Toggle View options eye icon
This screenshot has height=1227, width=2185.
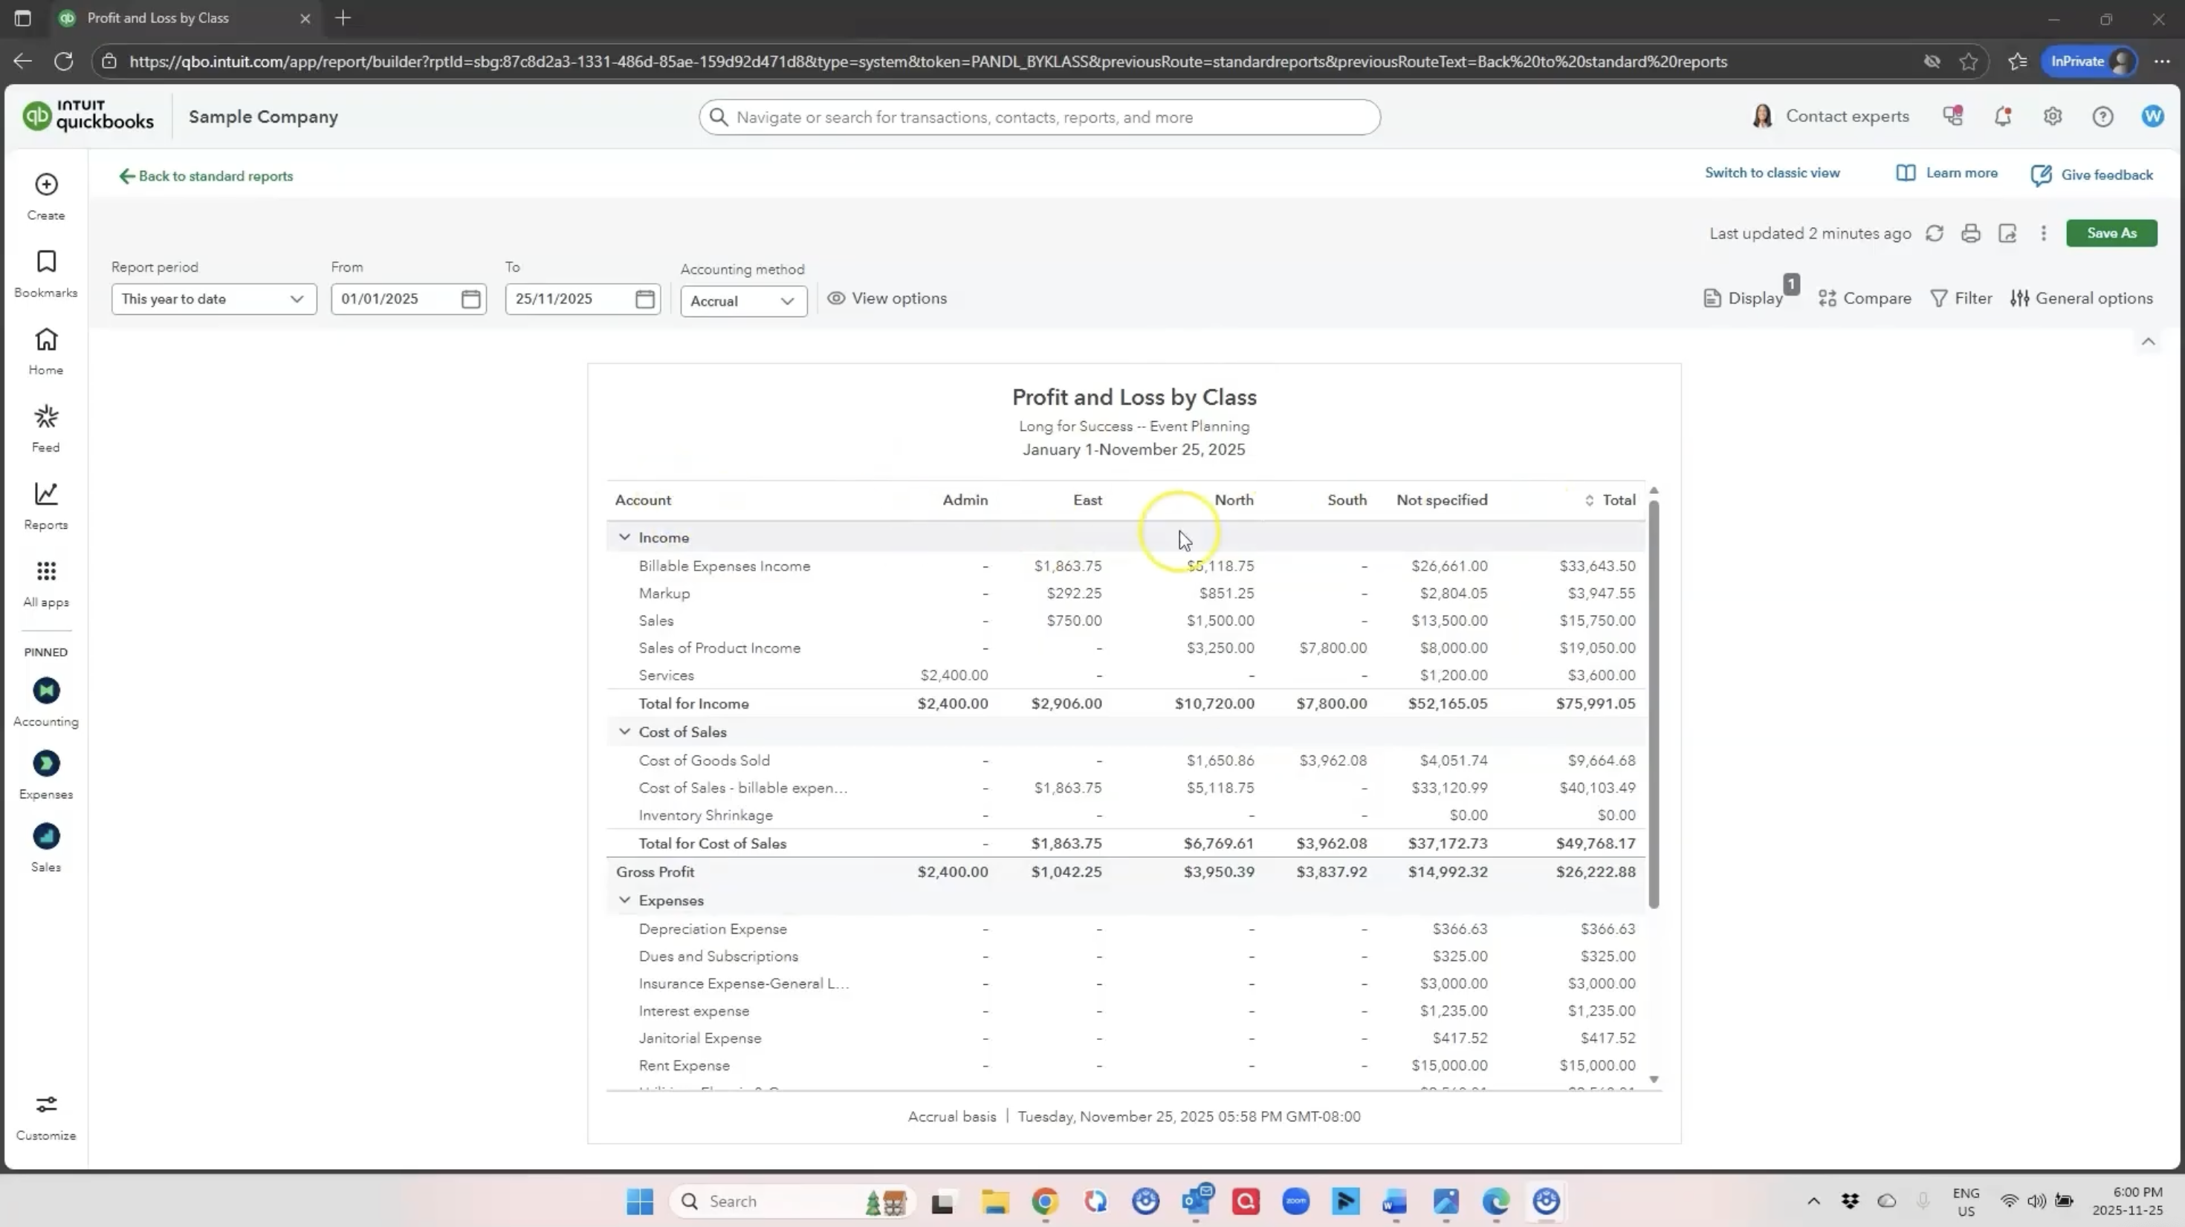pyautogui.click(x=836, y=299)
